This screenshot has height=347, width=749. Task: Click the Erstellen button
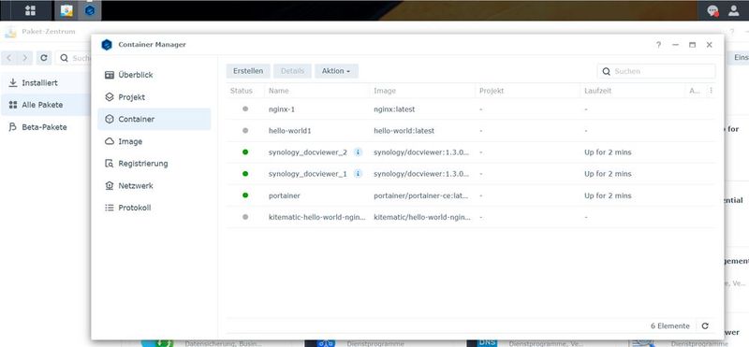pyautogui.click(x=248, y=71)
